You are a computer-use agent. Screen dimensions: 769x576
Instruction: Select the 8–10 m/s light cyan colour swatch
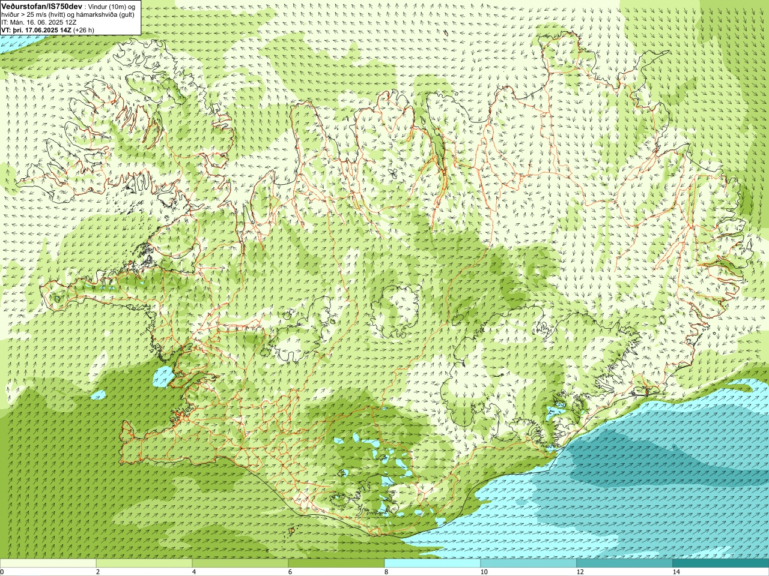click(x=433, y=563)
